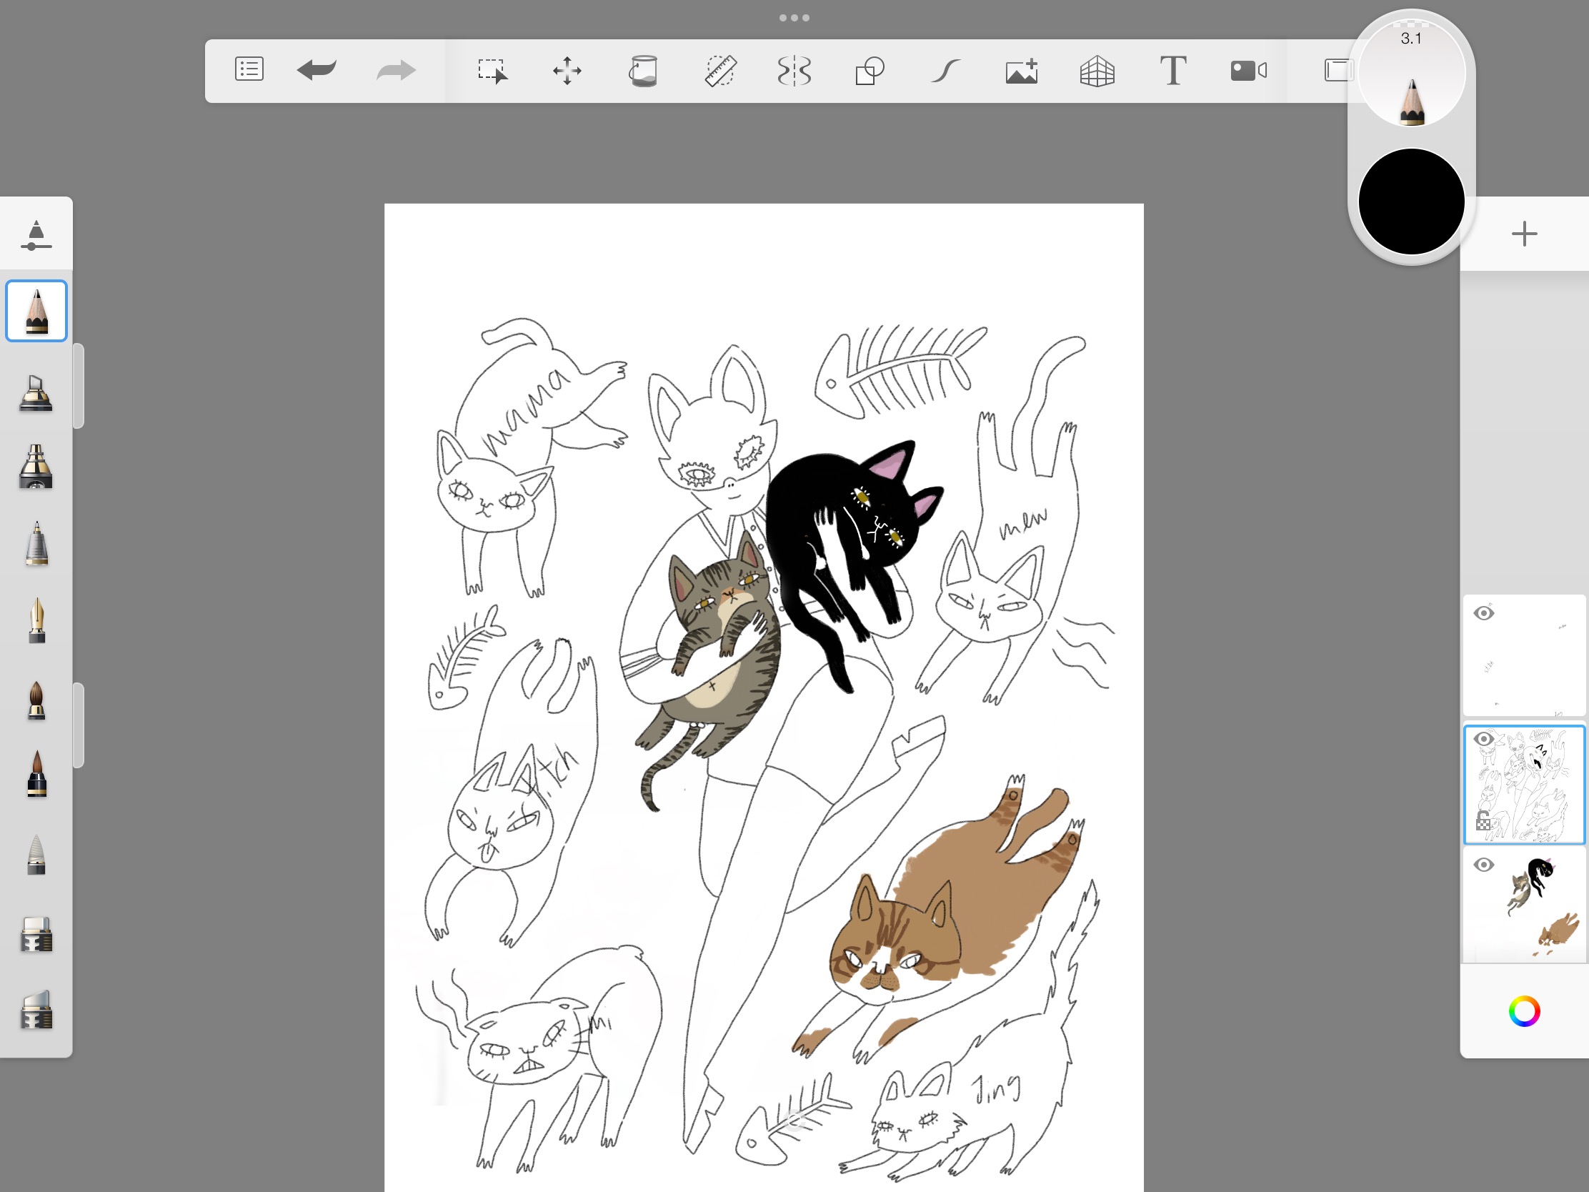
Task: Activate the transform move tool
Action: click(567, 71)
